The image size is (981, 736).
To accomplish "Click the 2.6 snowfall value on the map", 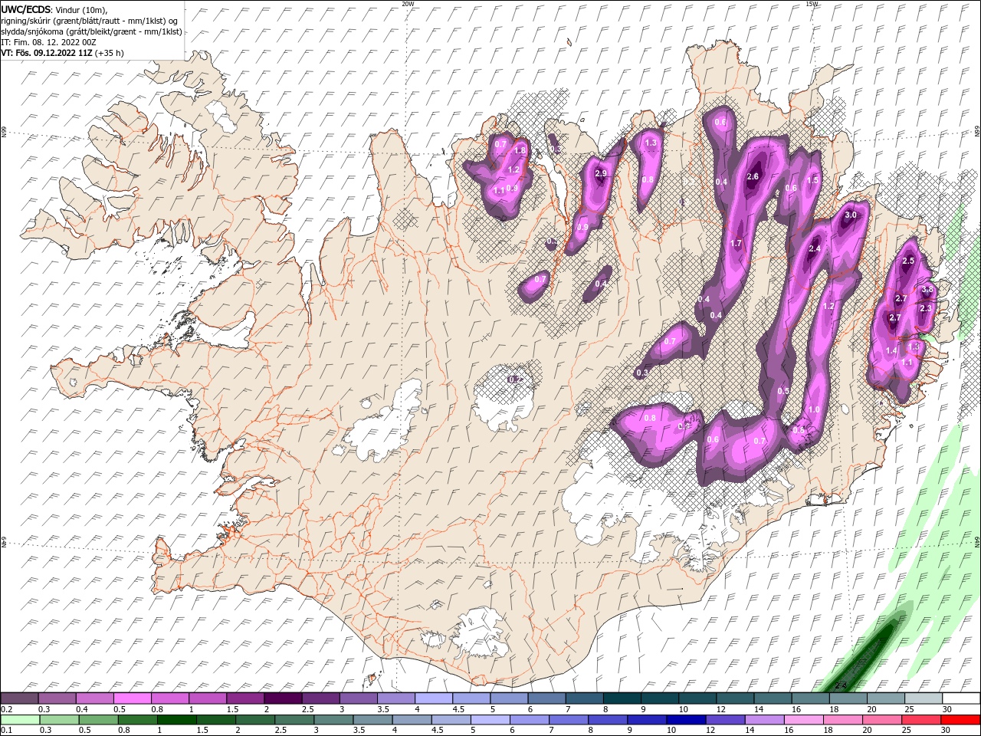I will (753, 177).
